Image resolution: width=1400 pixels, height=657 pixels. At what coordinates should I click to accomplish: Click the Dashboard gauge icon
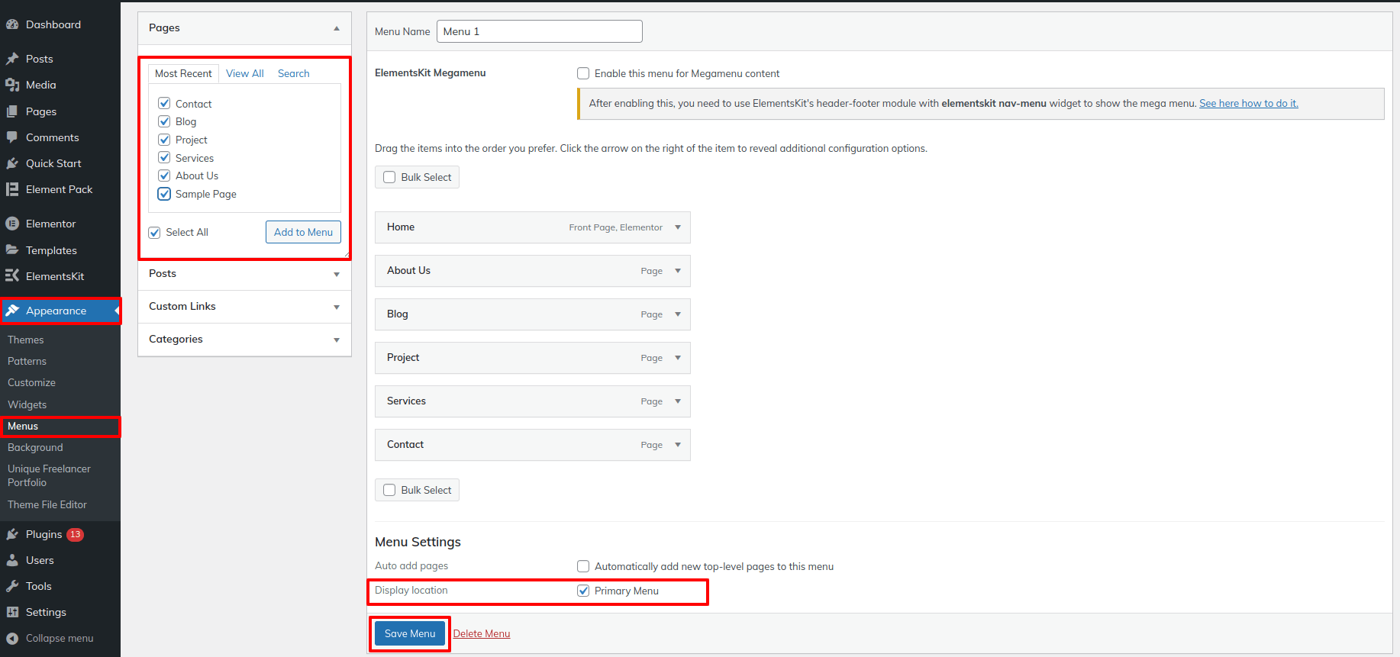12,24
